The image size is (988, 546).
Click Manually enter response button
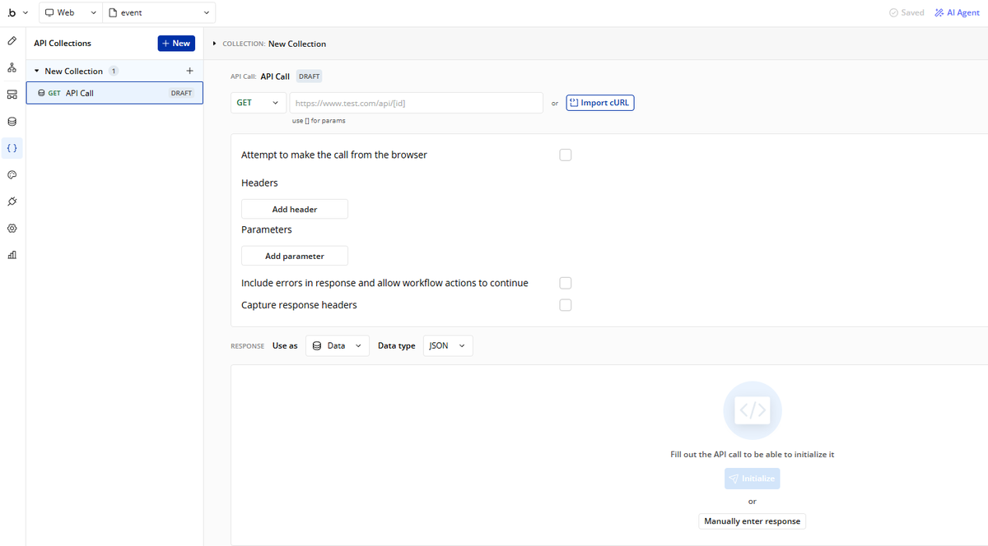[x=753, y=521]
